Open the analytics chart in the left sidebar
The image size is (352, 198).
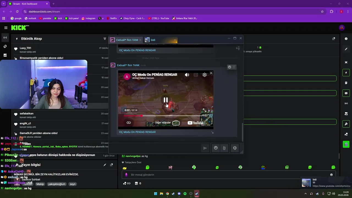tap(5, 55)
